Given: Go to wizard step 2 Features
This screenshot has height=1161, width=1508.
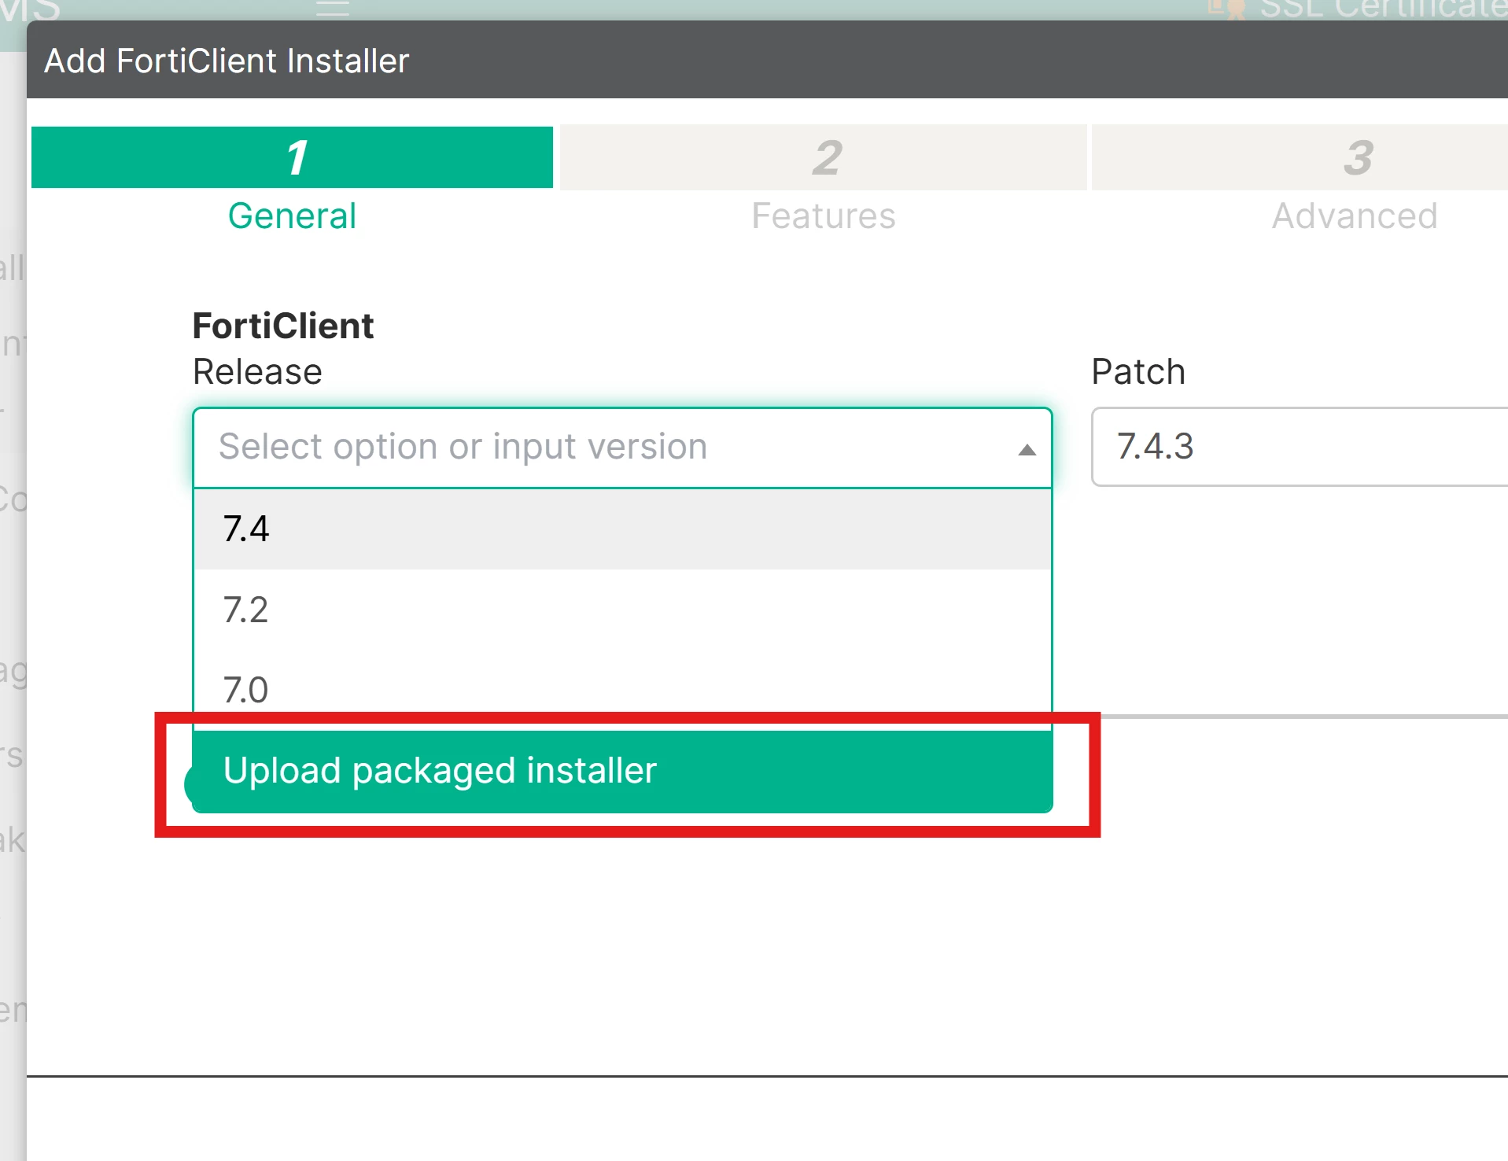Looking at the screenshot, I should (824, 157).
